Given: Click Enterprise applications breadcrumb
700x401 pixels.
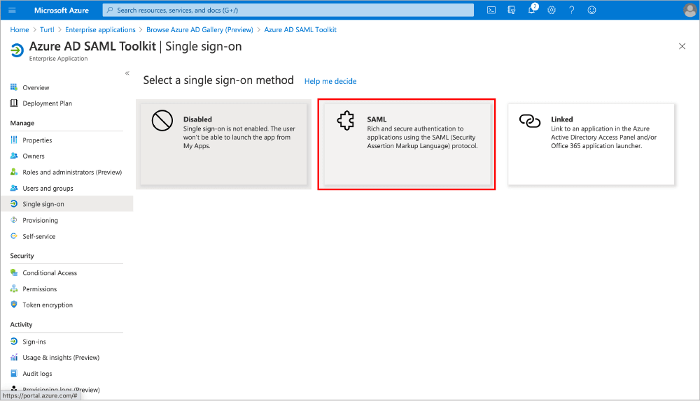Looking at the screenshot, I should pyautogui.click(x=100, y=30).
